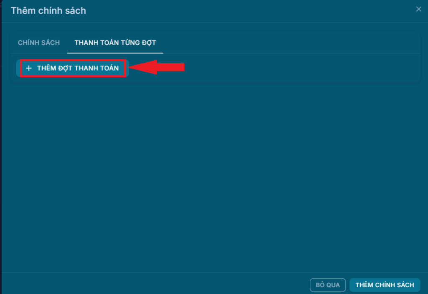Dismiss the dialog using the X icon
This screenshot has width=428, height=294.
[418, 9]
